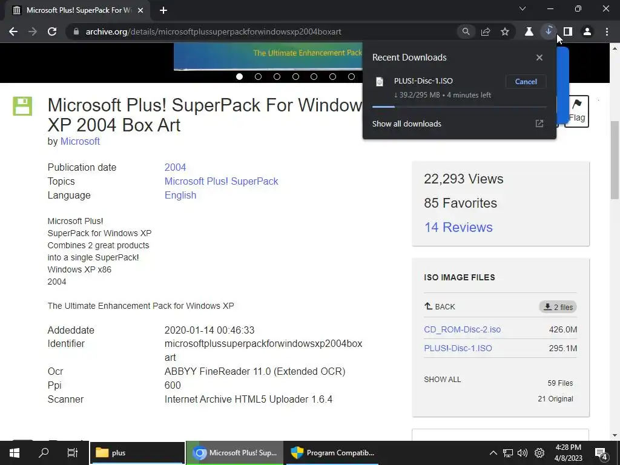620x465 pixels.
Task: Flag this item
Action: point(576,111)
